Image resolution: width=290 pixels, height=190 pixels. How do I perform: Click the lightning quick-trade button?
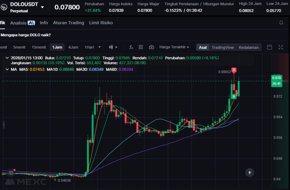tap(250, 172)
